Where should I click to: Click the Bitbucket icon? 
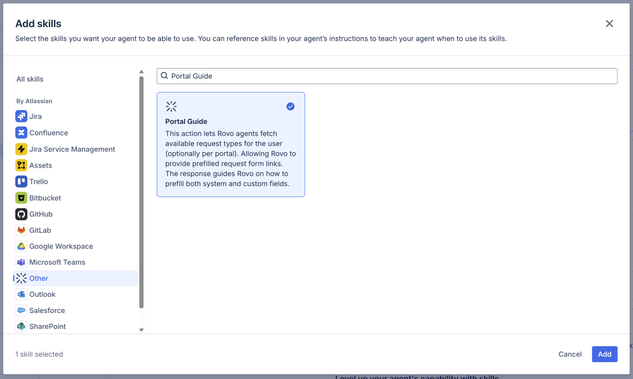21,198
